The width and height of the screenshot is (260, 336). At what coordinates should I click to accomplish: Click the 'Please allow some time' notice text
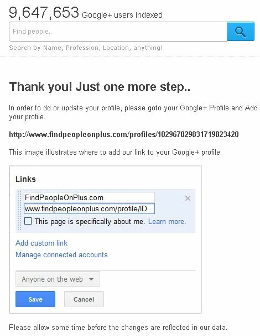(x=118, y=328)
